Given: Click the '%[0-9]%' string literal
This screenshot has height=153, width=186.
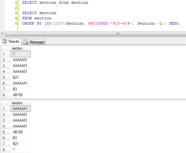Looking at the screenshot, I should click(121, 23).
